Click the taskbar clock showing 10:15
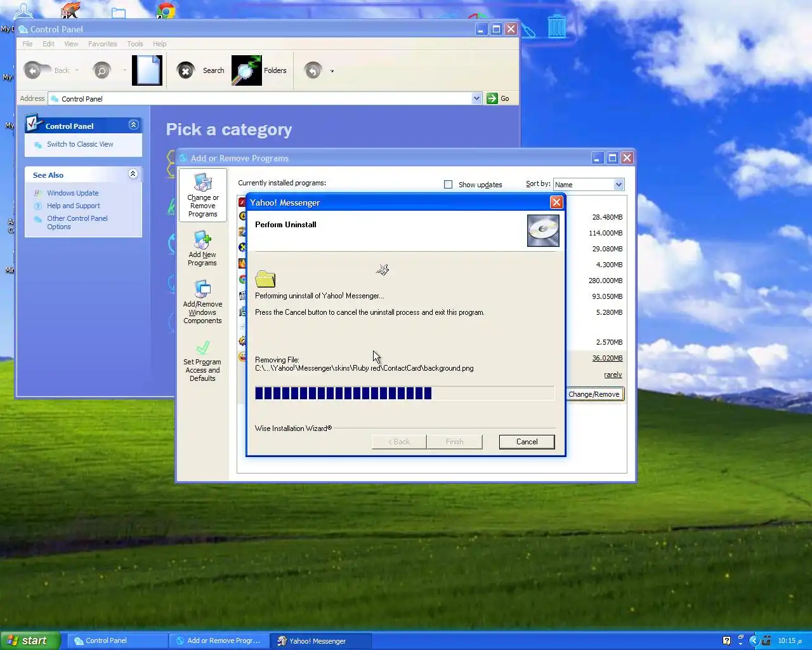 point(790,640)
